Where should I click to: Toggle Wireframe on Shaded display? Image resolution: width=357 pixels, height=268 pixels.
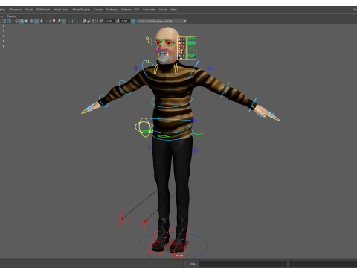coord(31,22)
